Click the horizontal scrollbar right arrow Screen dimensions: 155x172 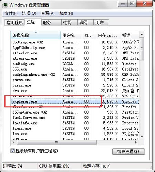[136, 142]
